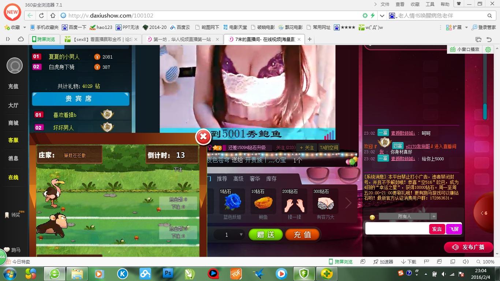This screenshot has width=500, height=281.
Task: Click 今日特卖 in the status bar
Action: pos(18,262)
